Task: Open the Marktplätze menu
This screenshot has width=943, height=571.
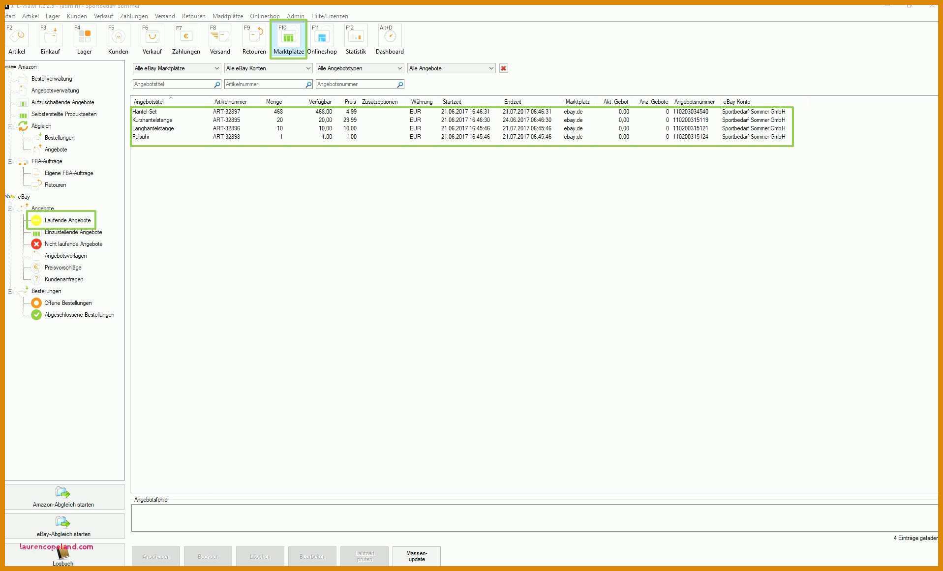Action: coord(228,16)
